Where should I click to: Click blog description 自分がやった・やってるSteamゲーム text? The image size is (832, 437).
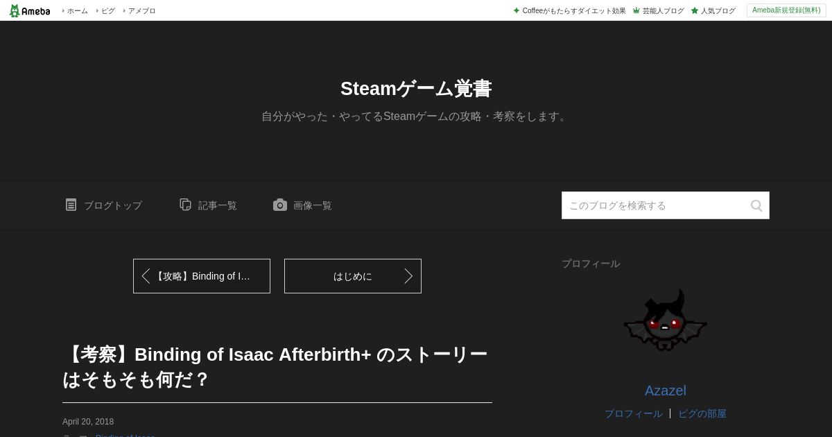tap(416, 117)
